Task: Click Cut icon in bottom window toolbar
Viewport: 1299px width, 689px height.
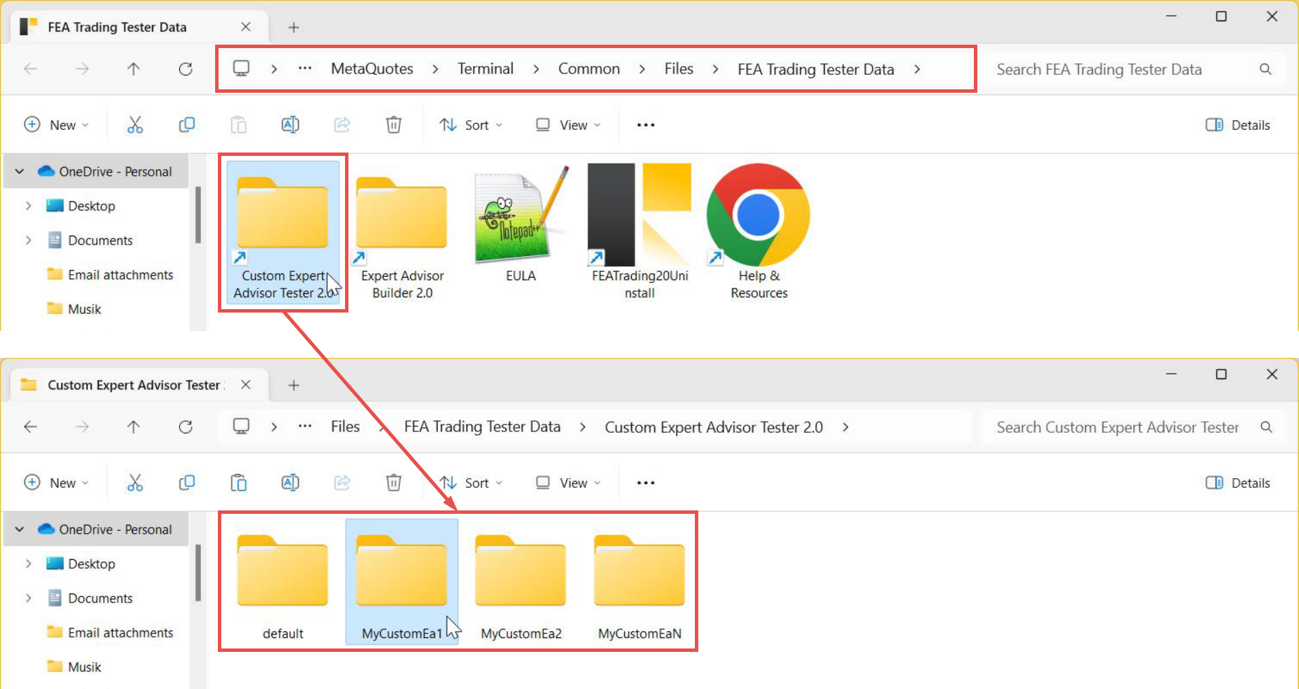Action: tap(135, 483)
